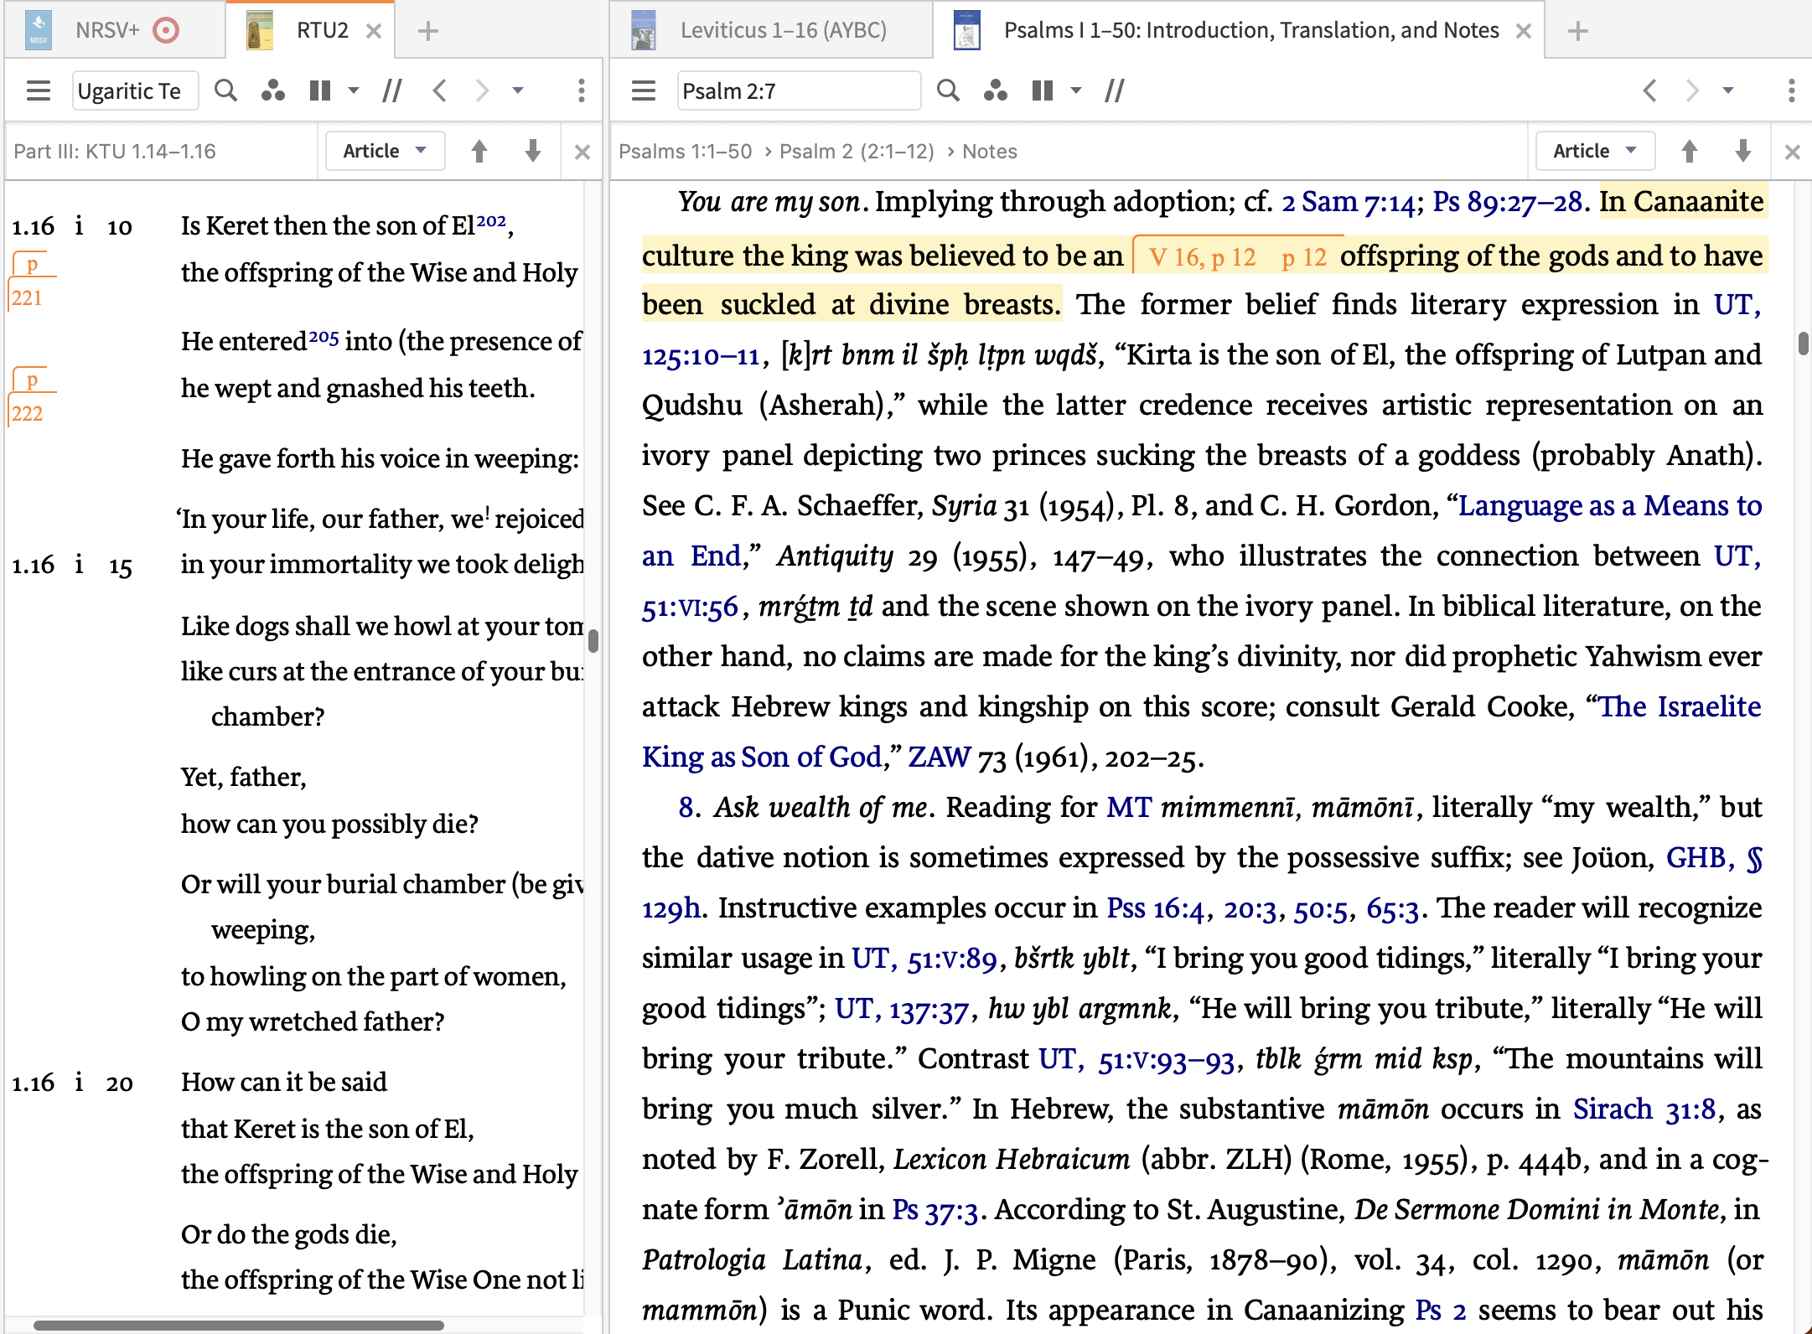Open footnote 205 after He entered
The image size is (1812, 1334).
point(324,337)
